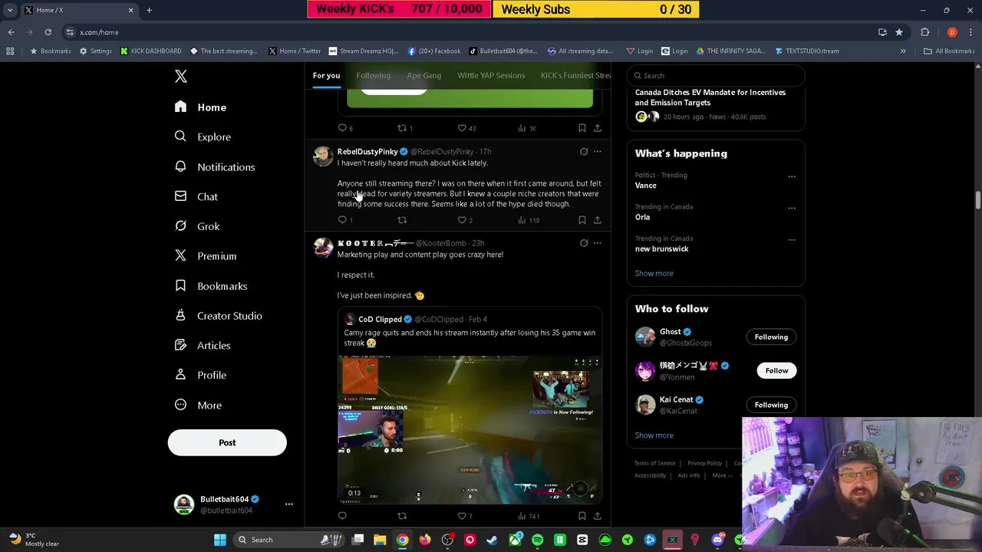982x552 pixels.
Task: Open Privacy Policy link
Action: (704, 463)
